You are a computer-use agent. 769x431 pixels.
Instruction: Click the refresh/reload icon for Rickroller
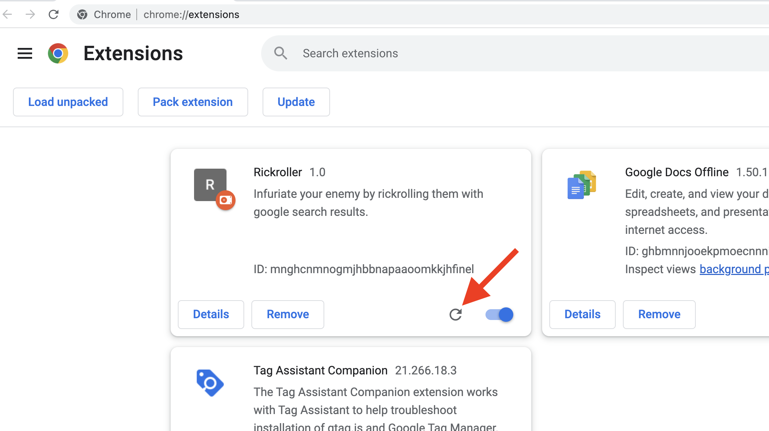(456, 314)
